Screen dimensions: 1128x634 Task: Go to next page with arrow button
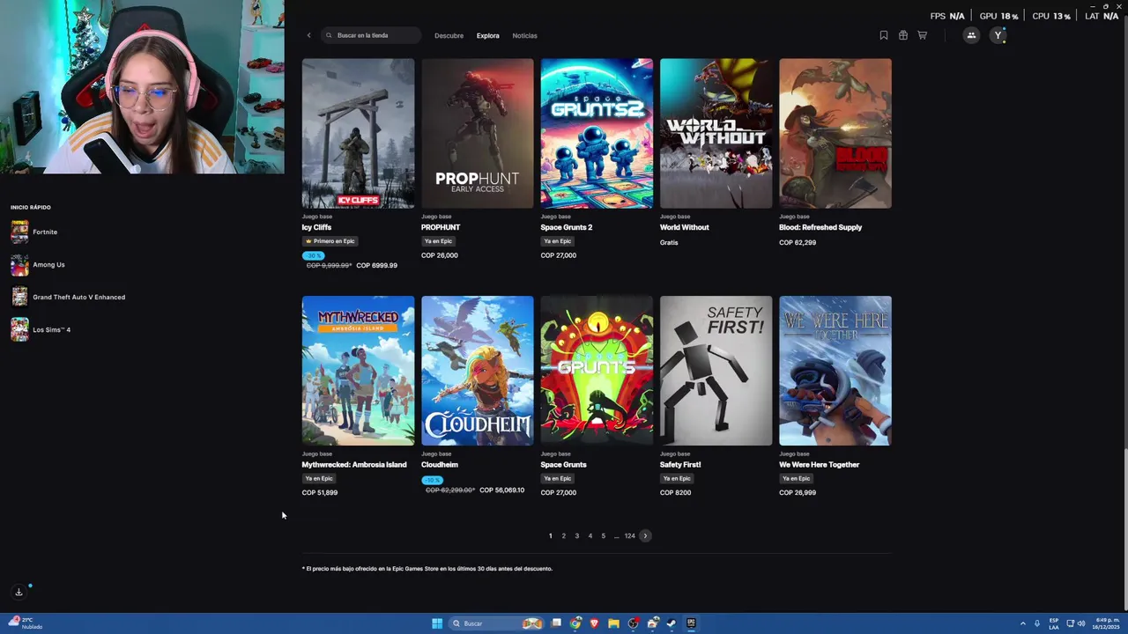[645, 535]
